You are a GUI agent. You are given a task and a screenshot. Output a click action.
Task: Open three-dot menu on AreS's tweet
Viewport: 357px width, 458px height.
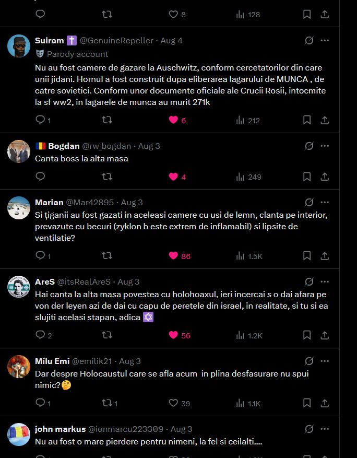click(x=325, y=281)
